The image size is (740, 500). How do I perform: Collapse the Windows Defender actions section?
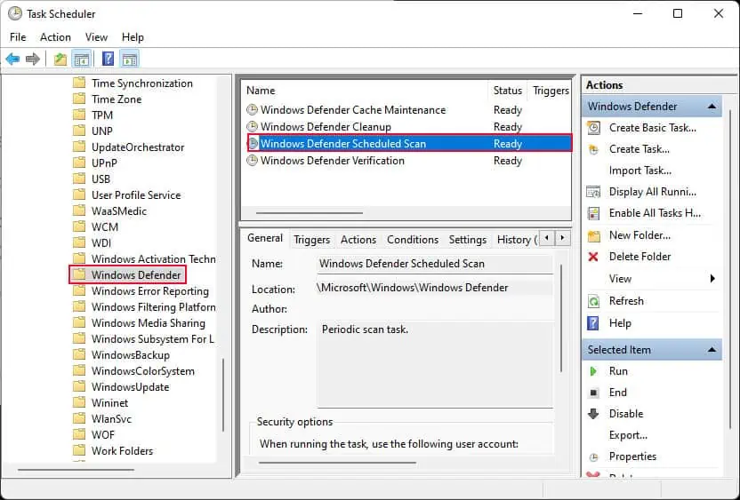(712, 107)
